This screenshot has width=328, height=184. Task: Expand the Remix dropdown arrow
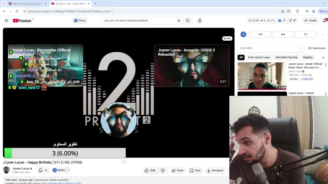tap(68, 170)
